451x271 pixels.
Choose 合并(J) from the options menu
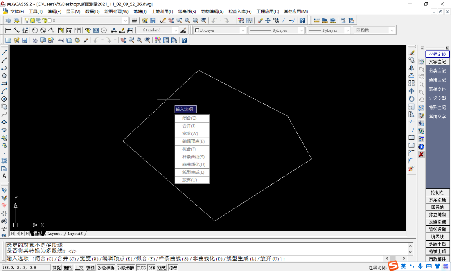pyautogui.click(x=192, y=126)
